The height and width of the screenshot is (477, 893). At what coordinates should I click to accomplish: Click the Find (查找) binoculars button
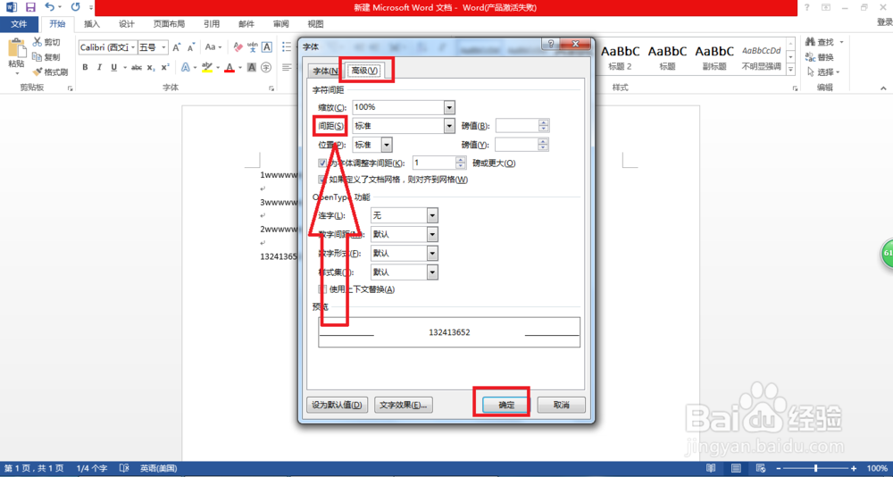(x=820, y=42)
